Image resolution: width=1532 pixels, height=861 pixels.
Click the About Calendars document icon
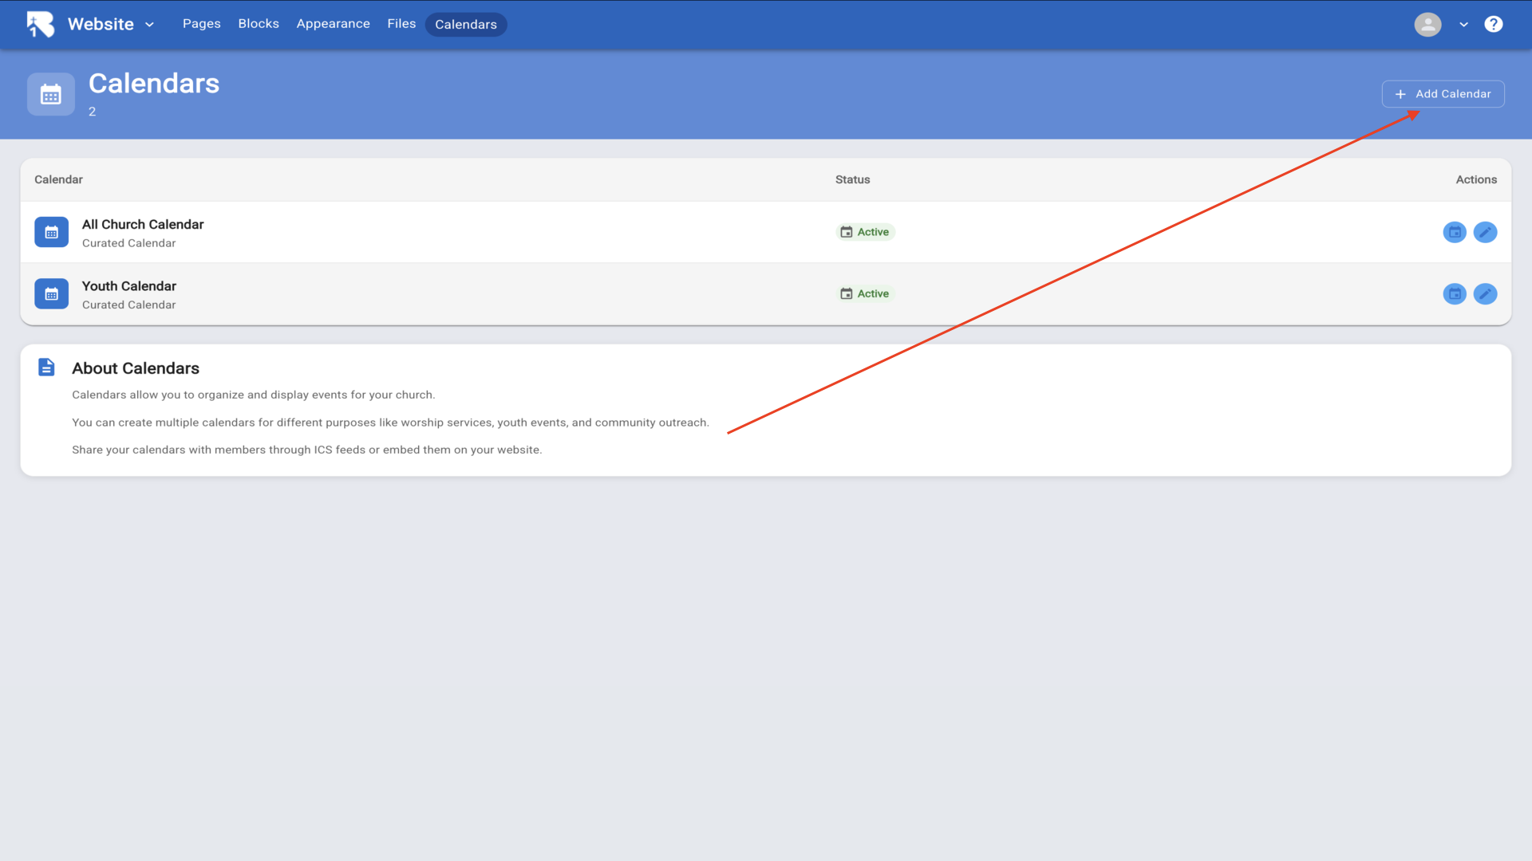[46, 368]
